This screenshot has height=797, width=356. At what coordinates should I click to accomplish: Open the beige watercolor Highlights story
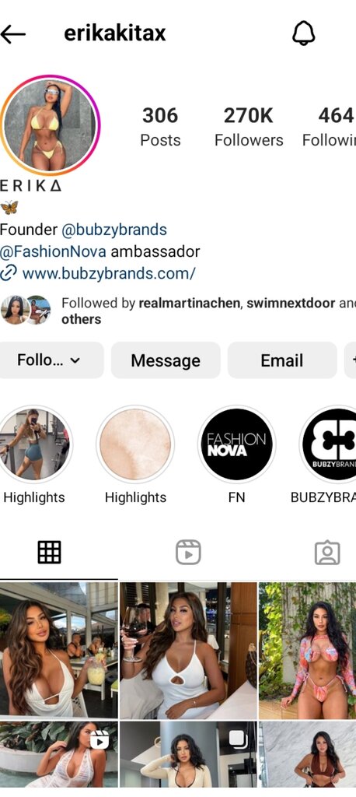tap(135, 444)
